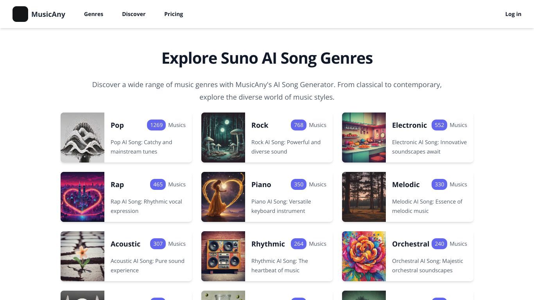Screen dimensions: 534x300
Task: Select the Rap genre title
Action: (117, 184)
